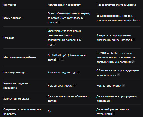Open the citation circle after "год" in the "Что даёт" row

click(54, 44)
